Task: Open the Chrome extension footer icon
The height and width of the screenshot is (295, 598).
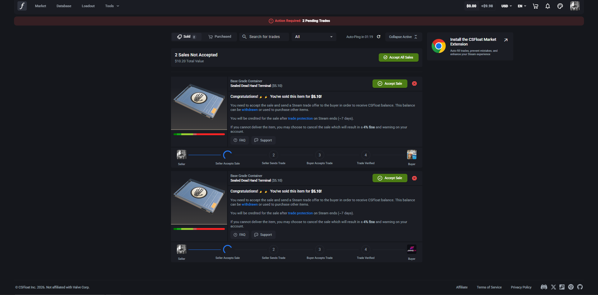Action: [571, 287]
